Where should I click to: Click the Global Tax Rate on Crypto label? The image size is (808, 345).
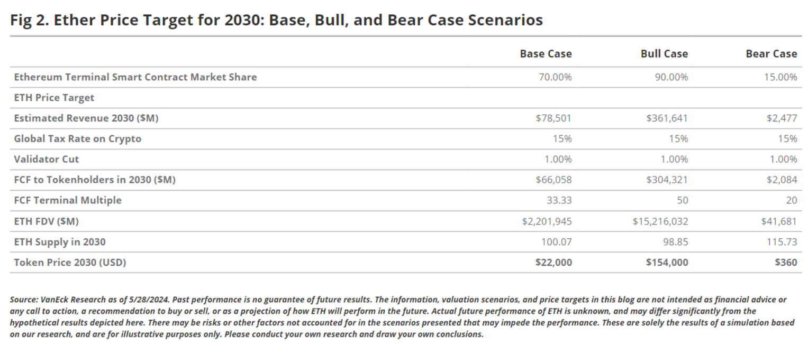(78, 139)
